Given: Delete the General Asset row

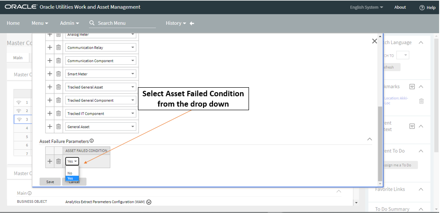Looking at the screenshot, I should coord(58,126).
